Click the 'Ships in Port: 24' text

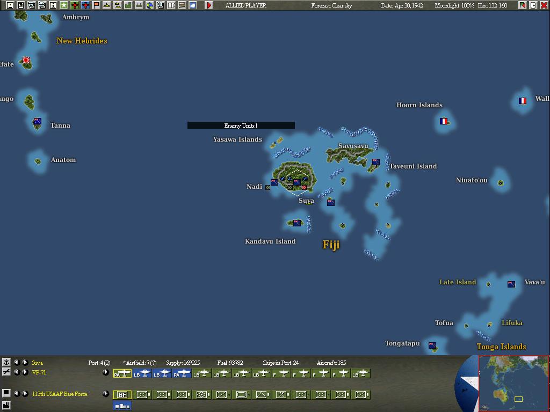tap(280, 363)
